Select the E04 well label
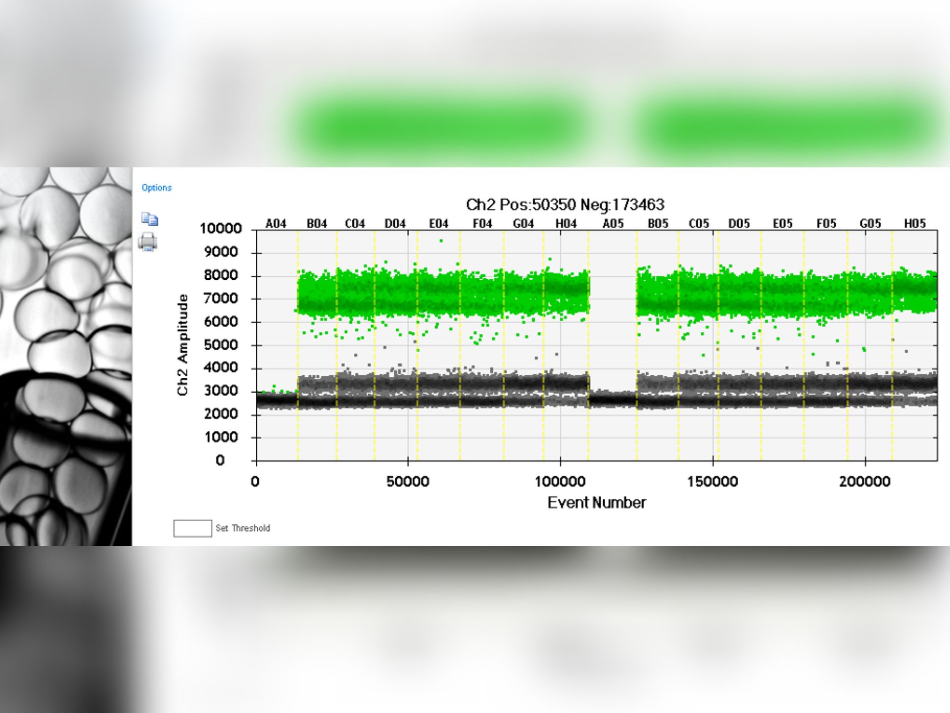Image resolution: width=950 pixels, height=713 pixels. 438,224
